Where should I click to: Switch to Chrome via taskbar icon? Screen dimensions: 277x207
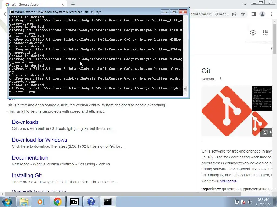[57, 202]
